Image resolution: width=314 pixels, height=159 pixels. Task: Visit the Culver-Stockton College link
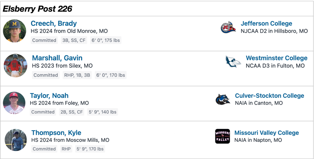tap(269, 96)
